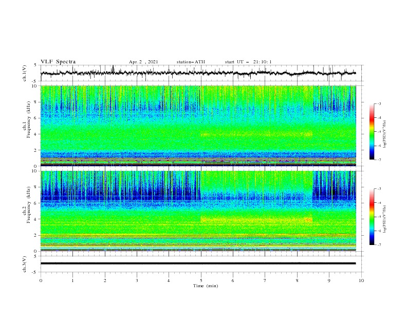Click the "start UT = 21:10: 1" text

248,62
